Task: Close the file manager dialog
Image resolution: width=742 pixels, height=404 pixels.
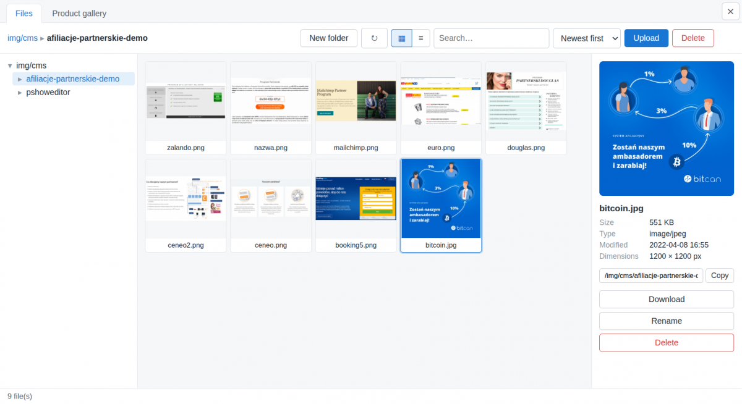Action: [730, 11]
